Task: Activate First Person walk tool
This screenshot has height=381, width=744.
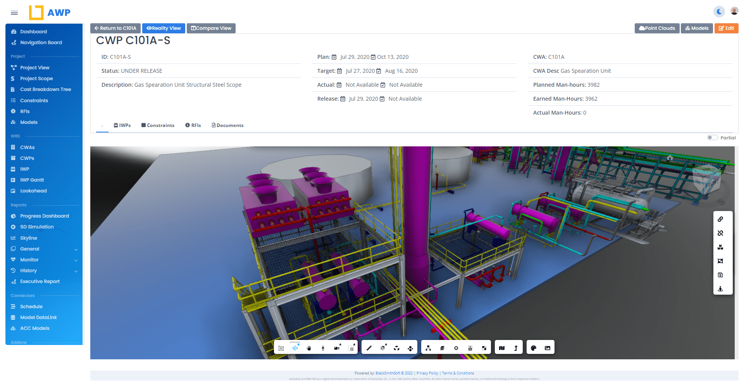Action: point(323,348)
